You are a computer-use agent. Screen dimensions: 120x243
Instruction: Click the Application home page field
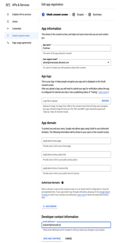pyautogui.click(x=76, y=141)
